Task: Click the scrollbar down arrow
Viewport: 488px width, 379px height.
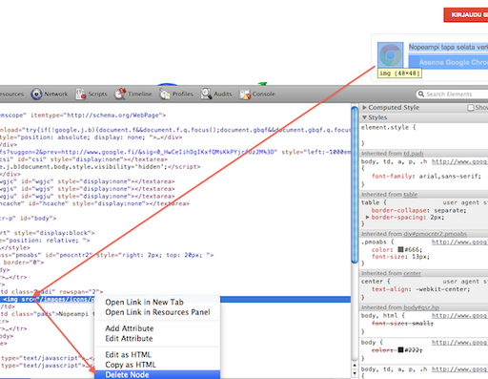Action: point(355,373)
